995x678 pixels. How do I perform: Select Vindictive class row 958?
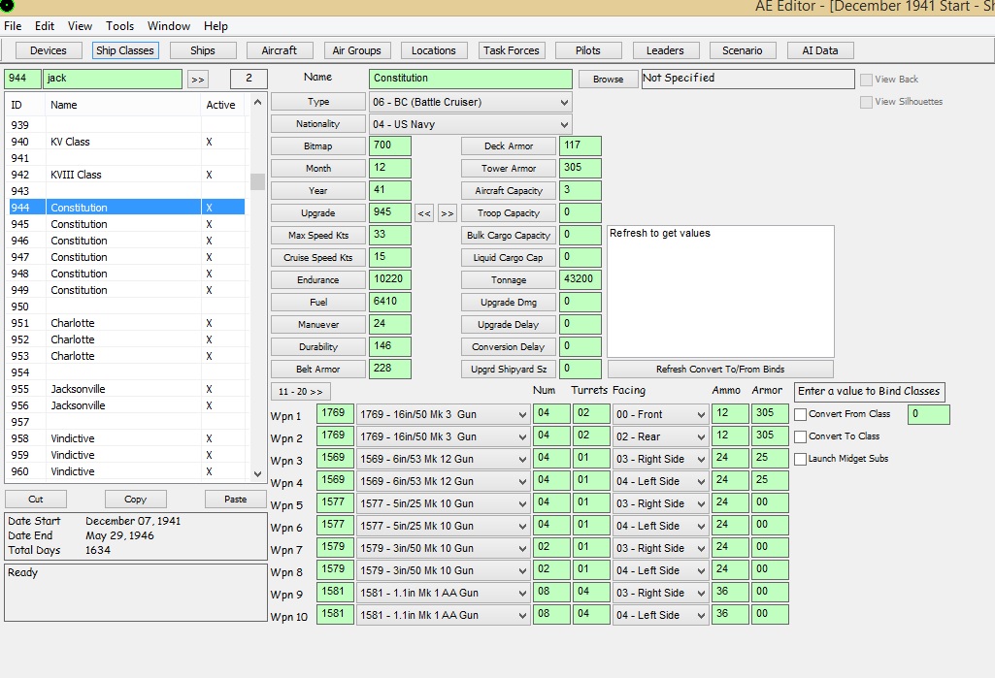[126, 438]
